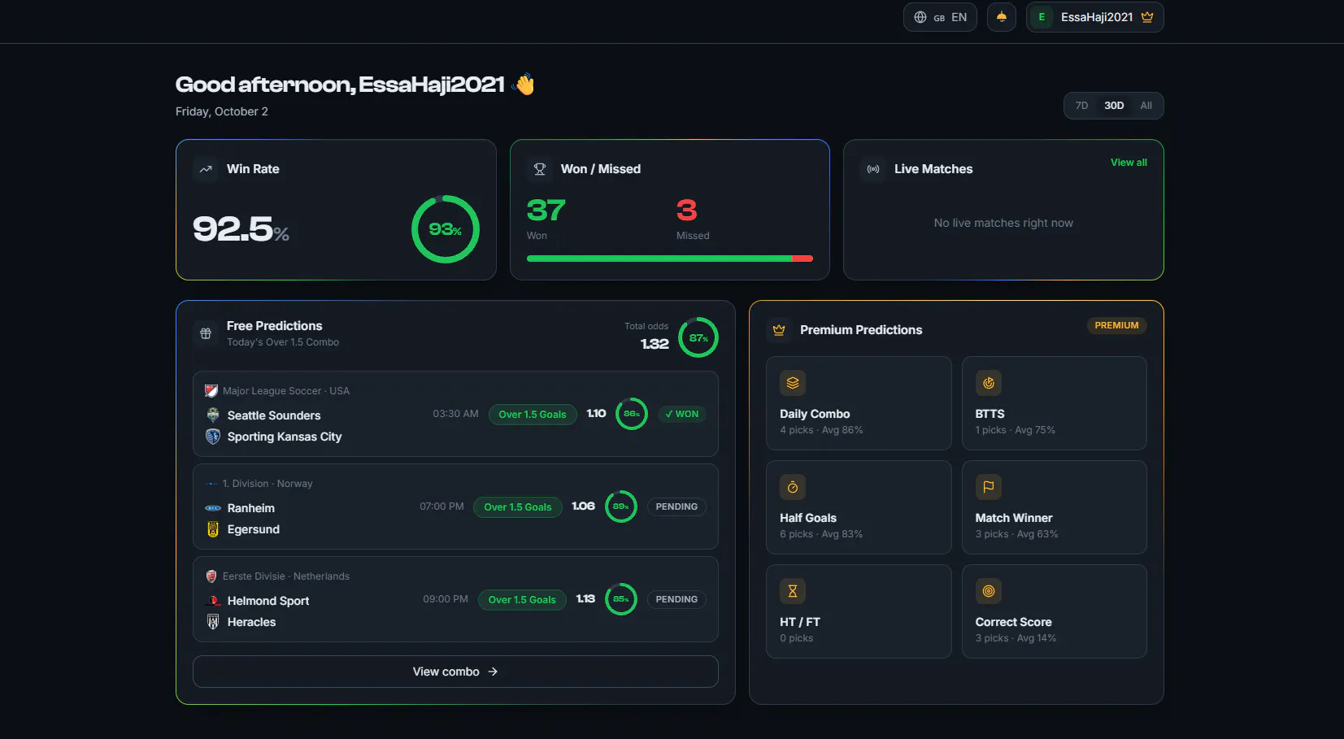Open the Half Goals card
Image resolution: width=1344 pixels, height=739 pixels.
coord(859,507)
